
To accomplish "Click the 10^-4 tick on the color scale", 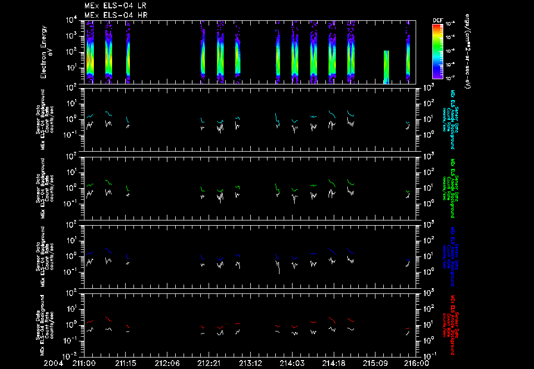I will click(450, 37).
